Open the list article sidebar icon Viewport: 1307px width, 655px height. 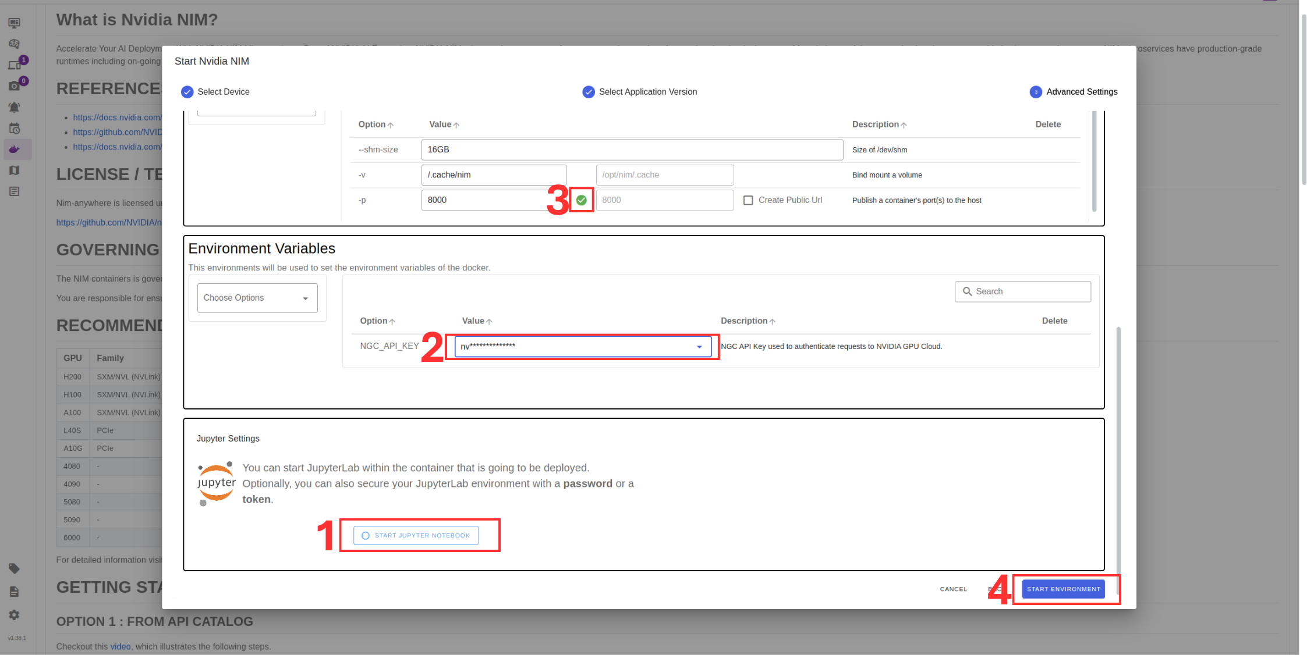click(15, 191)
